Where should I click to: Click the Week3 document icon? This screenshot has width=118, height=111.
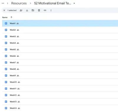pos(6,36)
